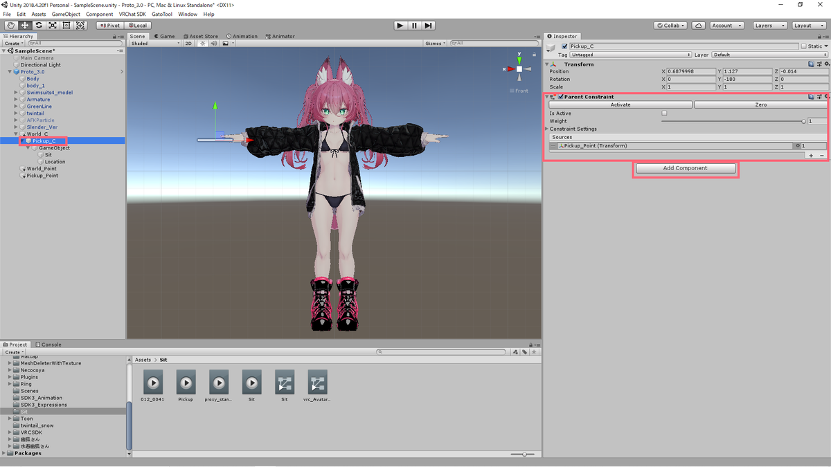
Task: Open the Layers dropdown in toolbar
Action: (x=769, y=26)
